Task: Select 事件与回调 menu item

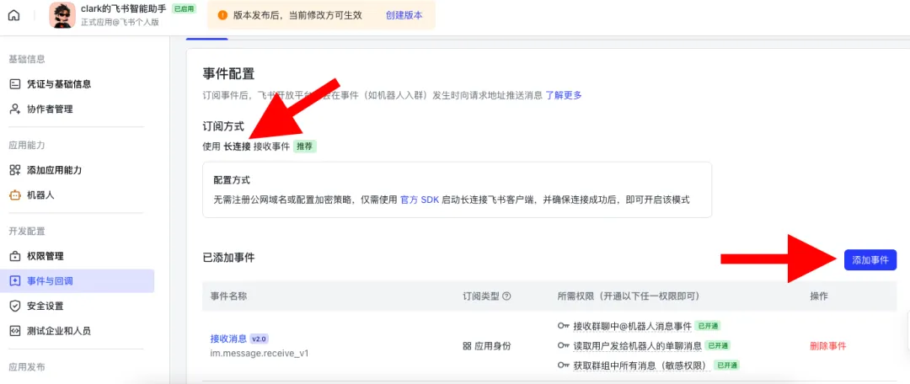Action: (78, 280)
